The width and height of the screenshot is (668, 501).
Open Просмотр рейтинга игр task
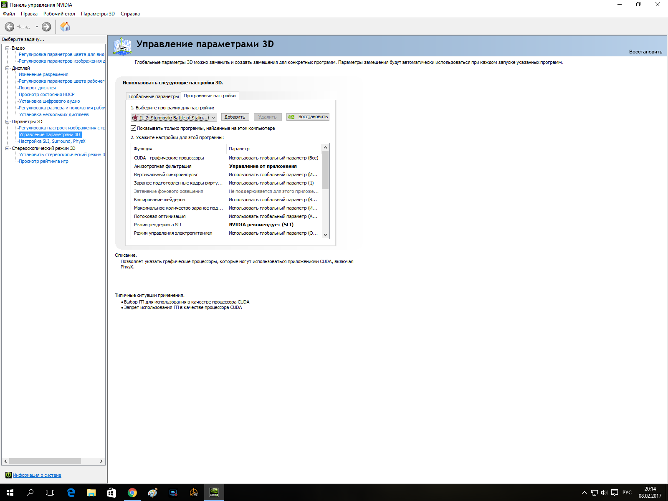point(43,161)
